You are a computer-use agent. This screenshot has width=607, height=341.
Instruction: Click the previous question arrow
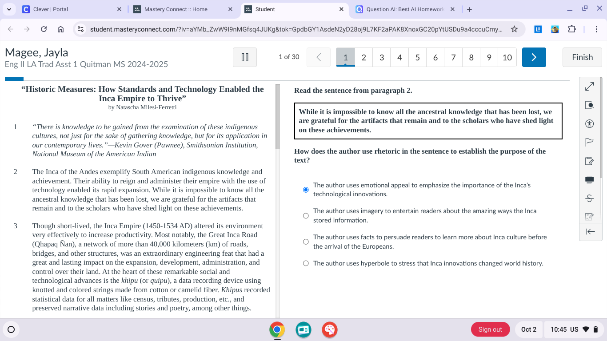coord(319,57)
